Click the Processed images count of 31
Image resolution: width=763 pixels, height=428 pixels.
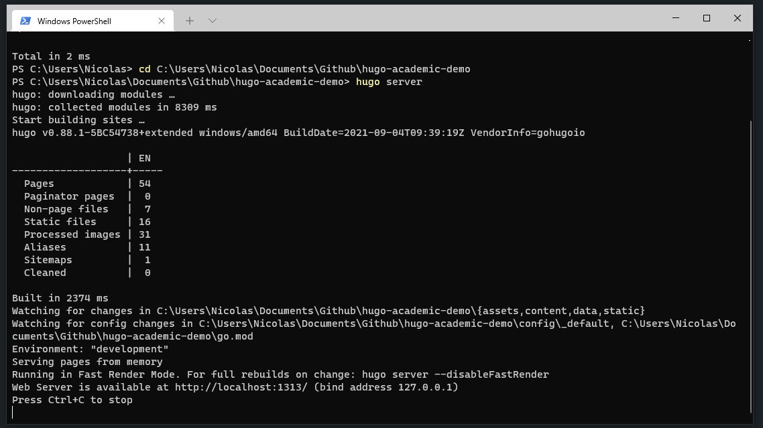145,234
